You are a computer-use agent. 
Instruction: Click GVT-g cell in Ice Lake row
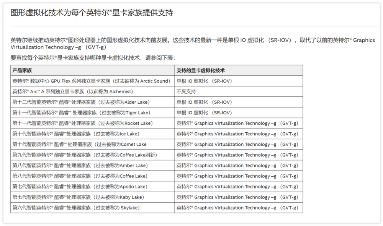[x=239, y=133]
